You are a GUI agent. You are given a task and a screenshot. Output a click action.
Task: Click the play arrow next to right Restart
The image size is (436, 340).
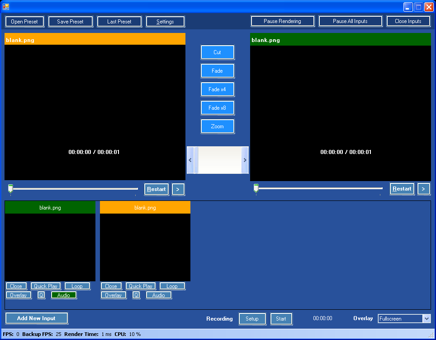point(423,189)
